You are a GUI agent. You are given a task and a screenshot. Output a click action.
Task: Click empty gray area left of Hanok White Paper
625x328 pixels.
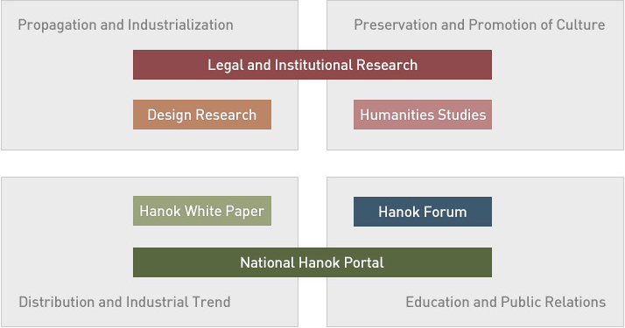67,211
